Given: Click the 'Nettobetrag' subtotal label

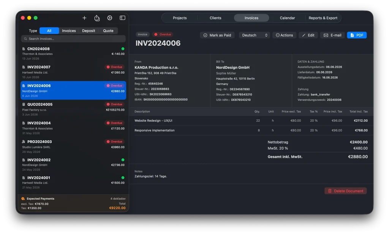Looking at the screenshot, I should click(278, 142).
